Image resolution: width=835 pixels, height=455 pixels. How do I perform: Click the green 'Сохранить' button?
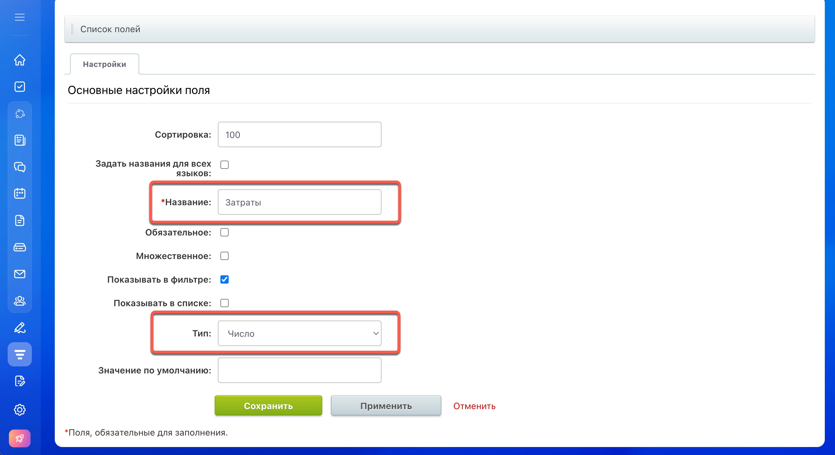(268, 405)
